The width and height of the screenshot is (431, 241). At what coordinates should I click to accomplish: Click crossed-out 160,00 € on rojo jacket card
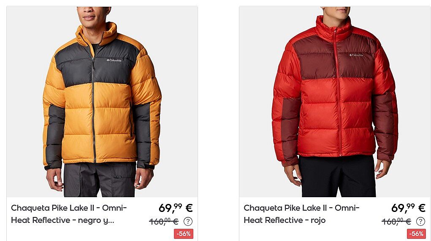[396, 221]
